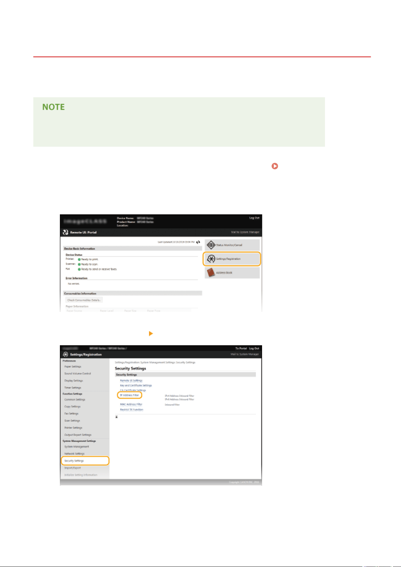Click the Settings/Registration asterisk icon in Portal
Image resolution: width=401 pixels, height=567 pixels.
[211, 259]
